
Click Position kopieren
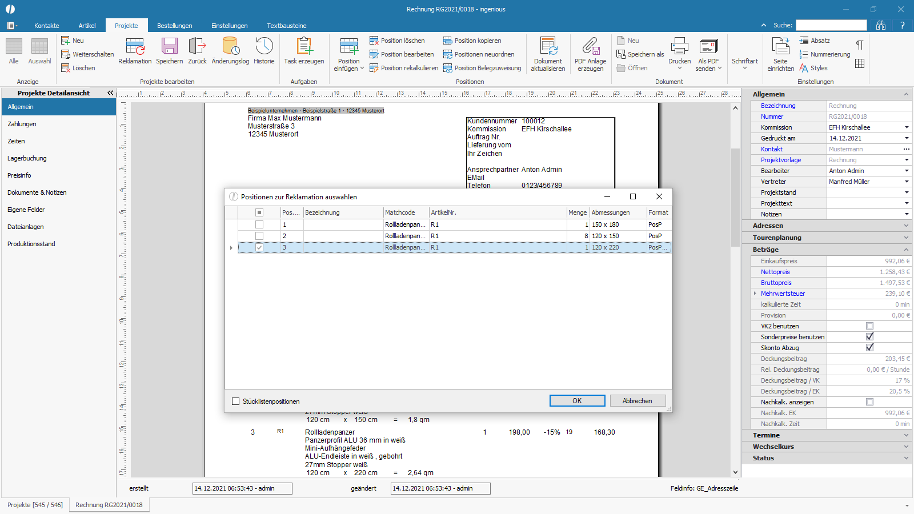coord(472,41)
